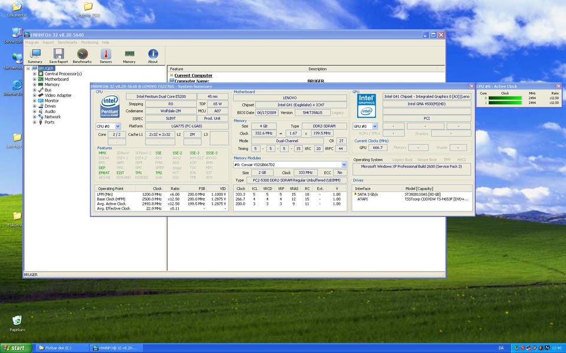Open the Sensors thermometer icon
The image size is (566, 353).
(106, 56)
